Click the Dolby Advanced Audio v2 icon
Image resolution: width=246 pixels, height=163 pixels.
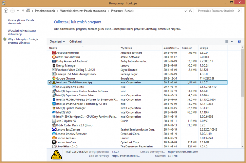[x=54, y=61]
